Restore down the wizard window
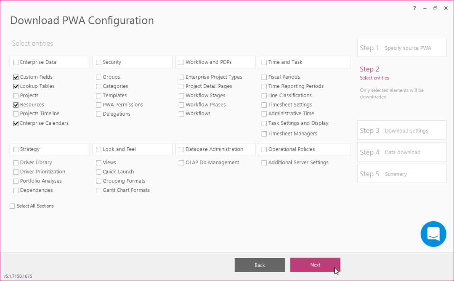 point(435,8)
